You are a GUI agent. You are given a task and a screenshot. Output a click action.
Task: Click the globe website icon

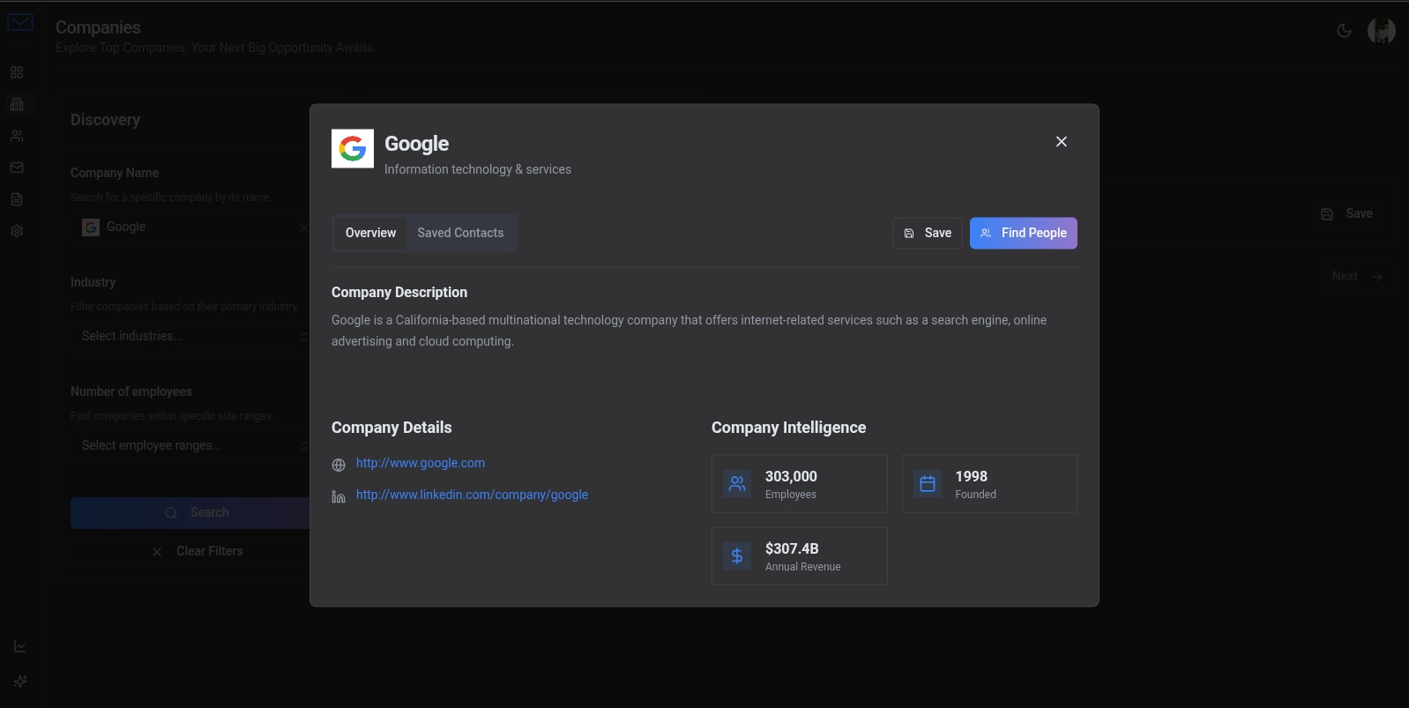(339, 465)
